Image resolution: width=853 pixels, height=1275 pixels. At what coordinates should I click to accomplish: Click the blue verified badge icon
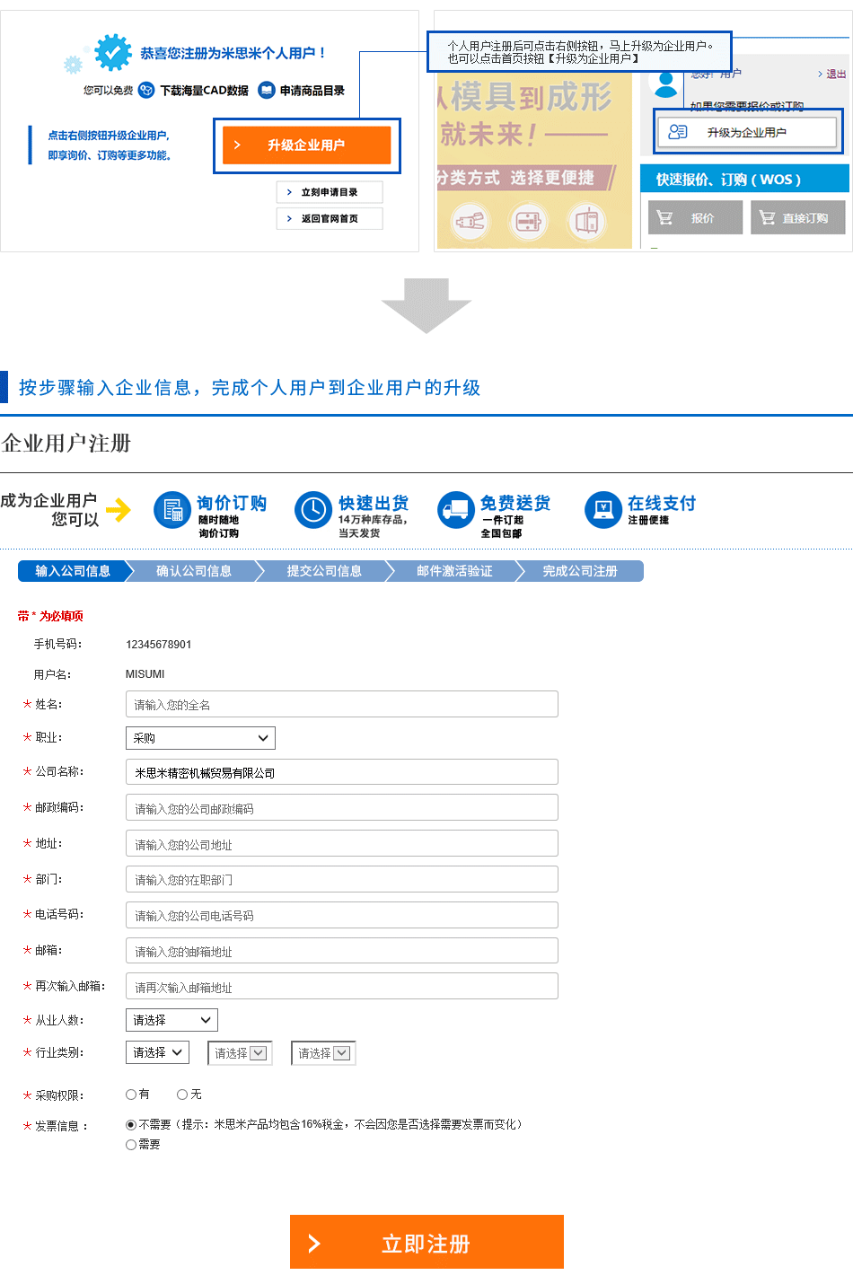click(113, 53)
